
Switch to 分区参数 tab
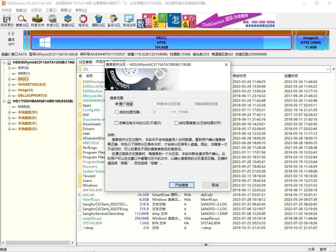pos(85,62)
